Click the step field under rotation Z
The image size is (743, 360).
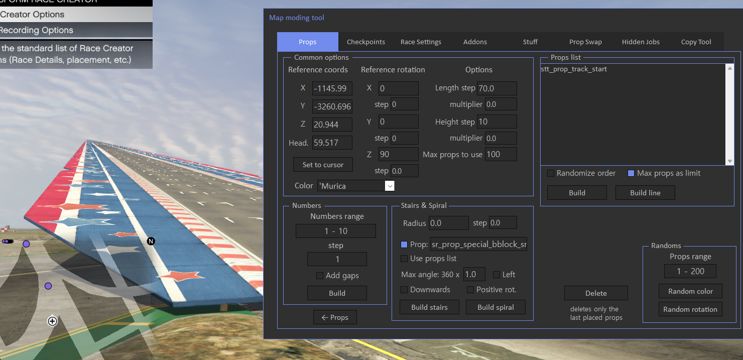(405, 171)
